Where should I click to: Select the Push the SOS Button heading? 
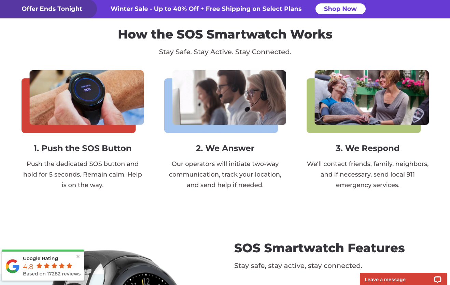point(82,148)
